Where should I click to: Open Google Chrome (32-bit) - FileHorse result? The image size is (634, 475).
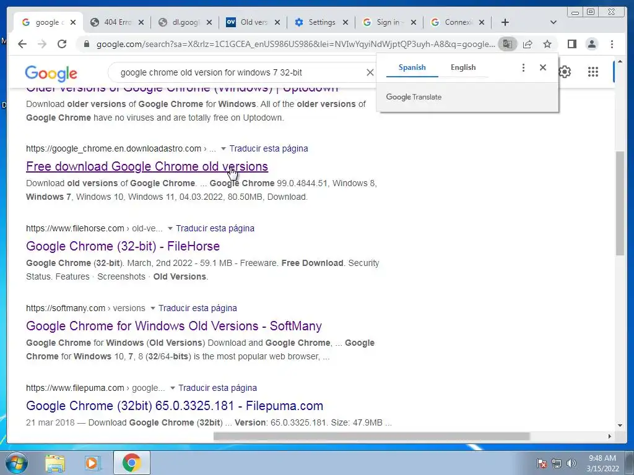click(123, 246)
